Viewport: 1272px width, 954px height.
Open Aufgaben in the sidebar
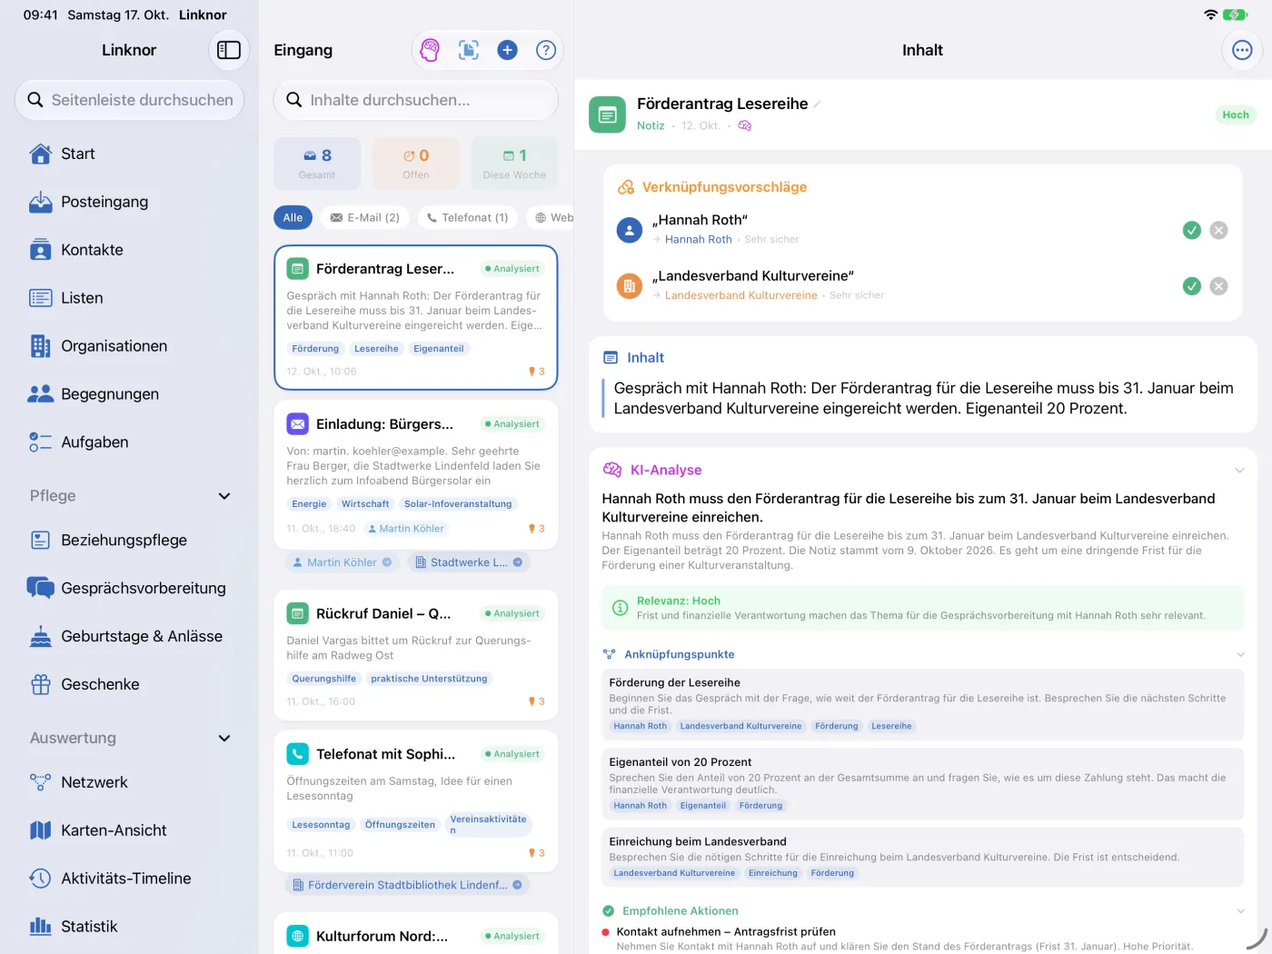click(x=129, y=442)
